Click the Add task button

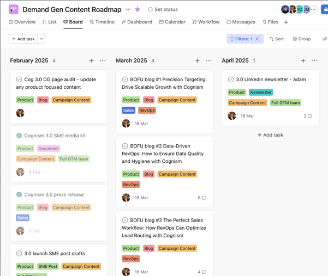pyautogui.click(x=23, y=39)
